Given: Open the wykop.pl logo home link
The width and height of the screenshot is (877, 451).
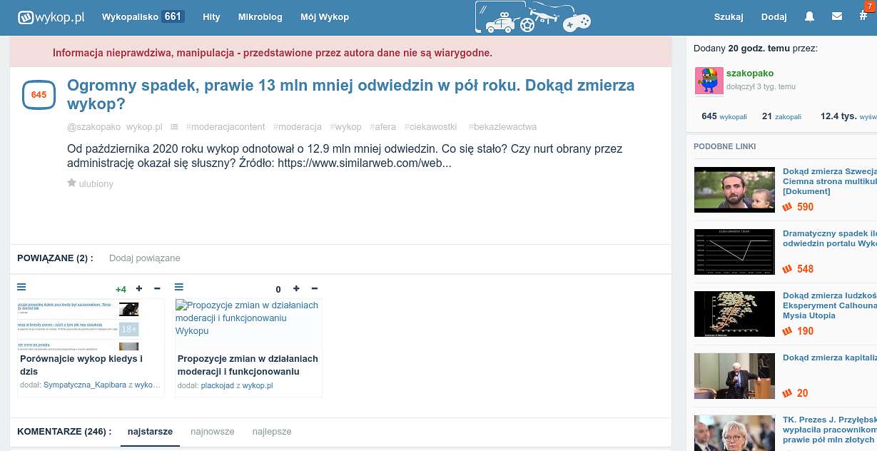Looking at the screenshot, I should [51, 16].
